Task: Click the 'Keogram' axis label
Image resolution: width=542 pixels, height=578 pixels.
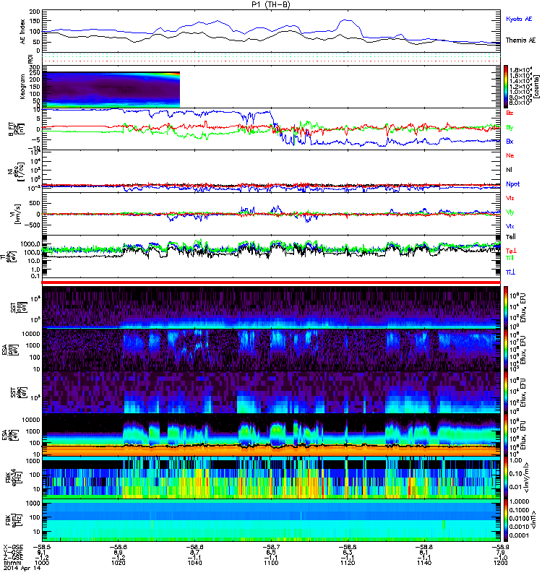Action: click(x=22, y=86)
